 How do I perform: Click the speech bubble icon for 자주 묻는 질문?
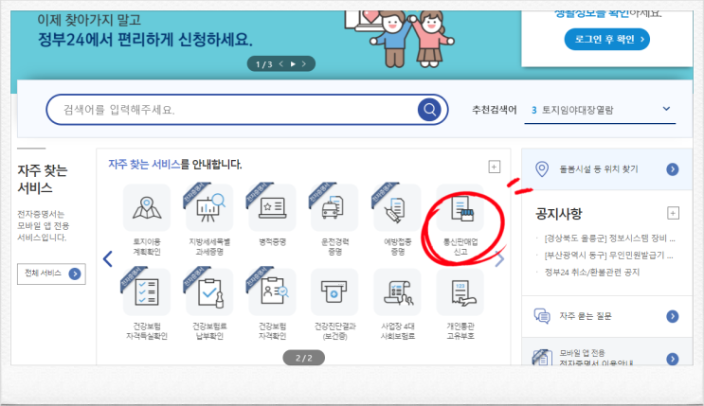542,316
